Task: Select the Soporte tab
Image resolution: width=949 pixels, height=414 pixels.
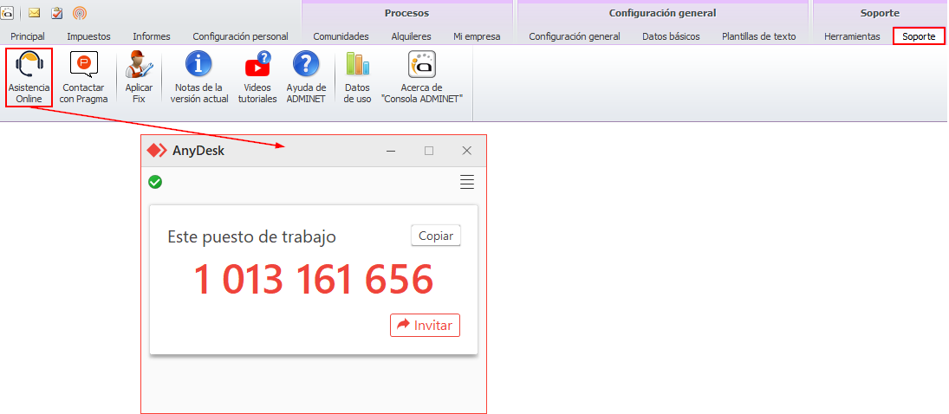Action: point(919,36)
